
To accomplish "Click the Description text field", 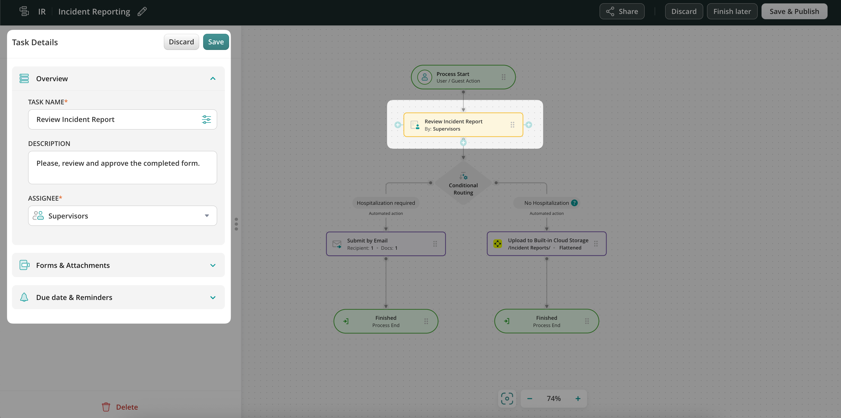I will coord(122,167).
